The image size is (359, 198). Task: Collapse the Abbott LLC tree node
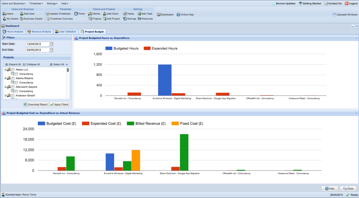tap(5, 69)
